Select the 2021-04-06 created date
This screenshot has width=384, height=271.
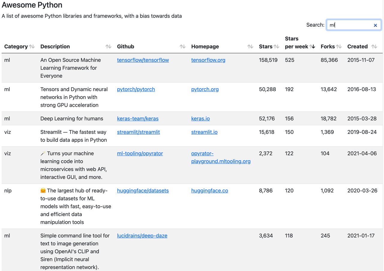(362, 153)
